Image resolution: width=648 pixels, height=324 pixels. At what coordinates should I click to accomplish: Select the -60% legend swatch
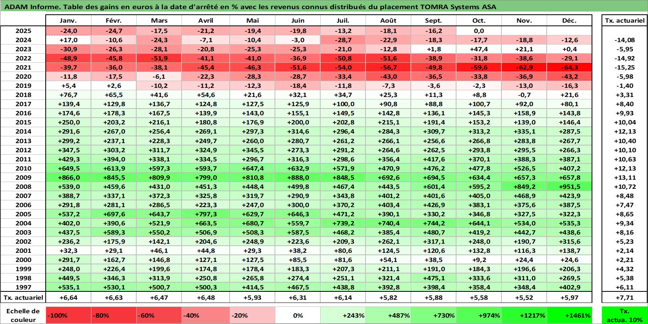159,315
